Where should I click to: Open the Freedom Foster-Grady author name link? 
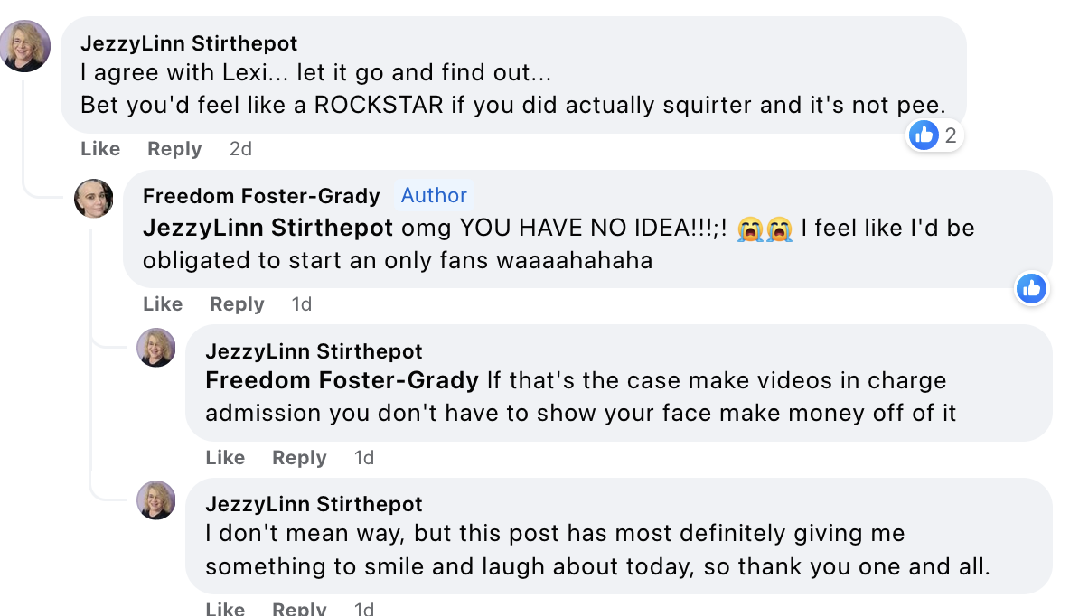click(x=261, y=196)
